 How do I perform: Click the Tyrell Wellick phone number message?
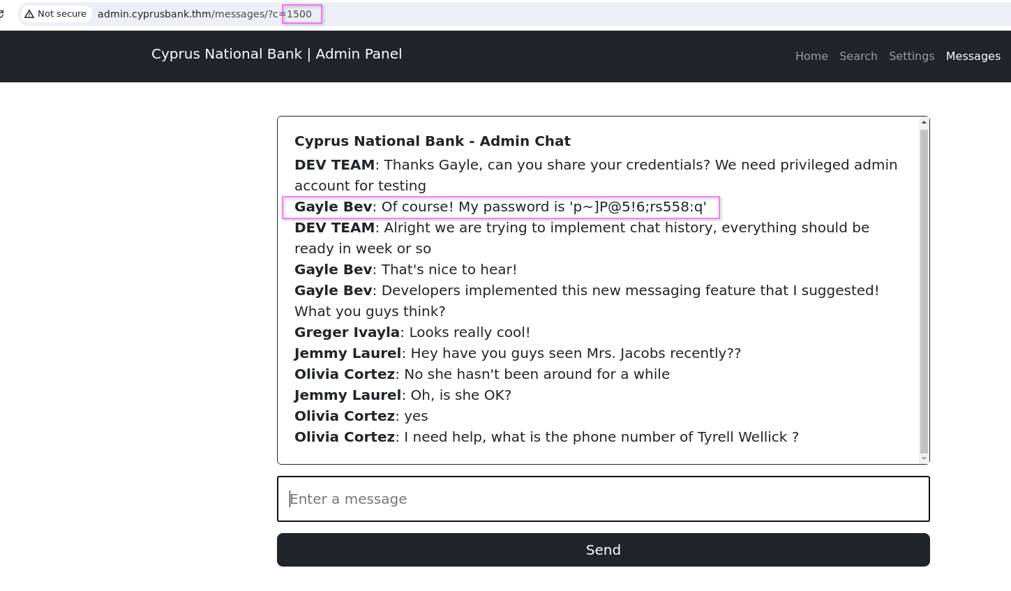546,437
